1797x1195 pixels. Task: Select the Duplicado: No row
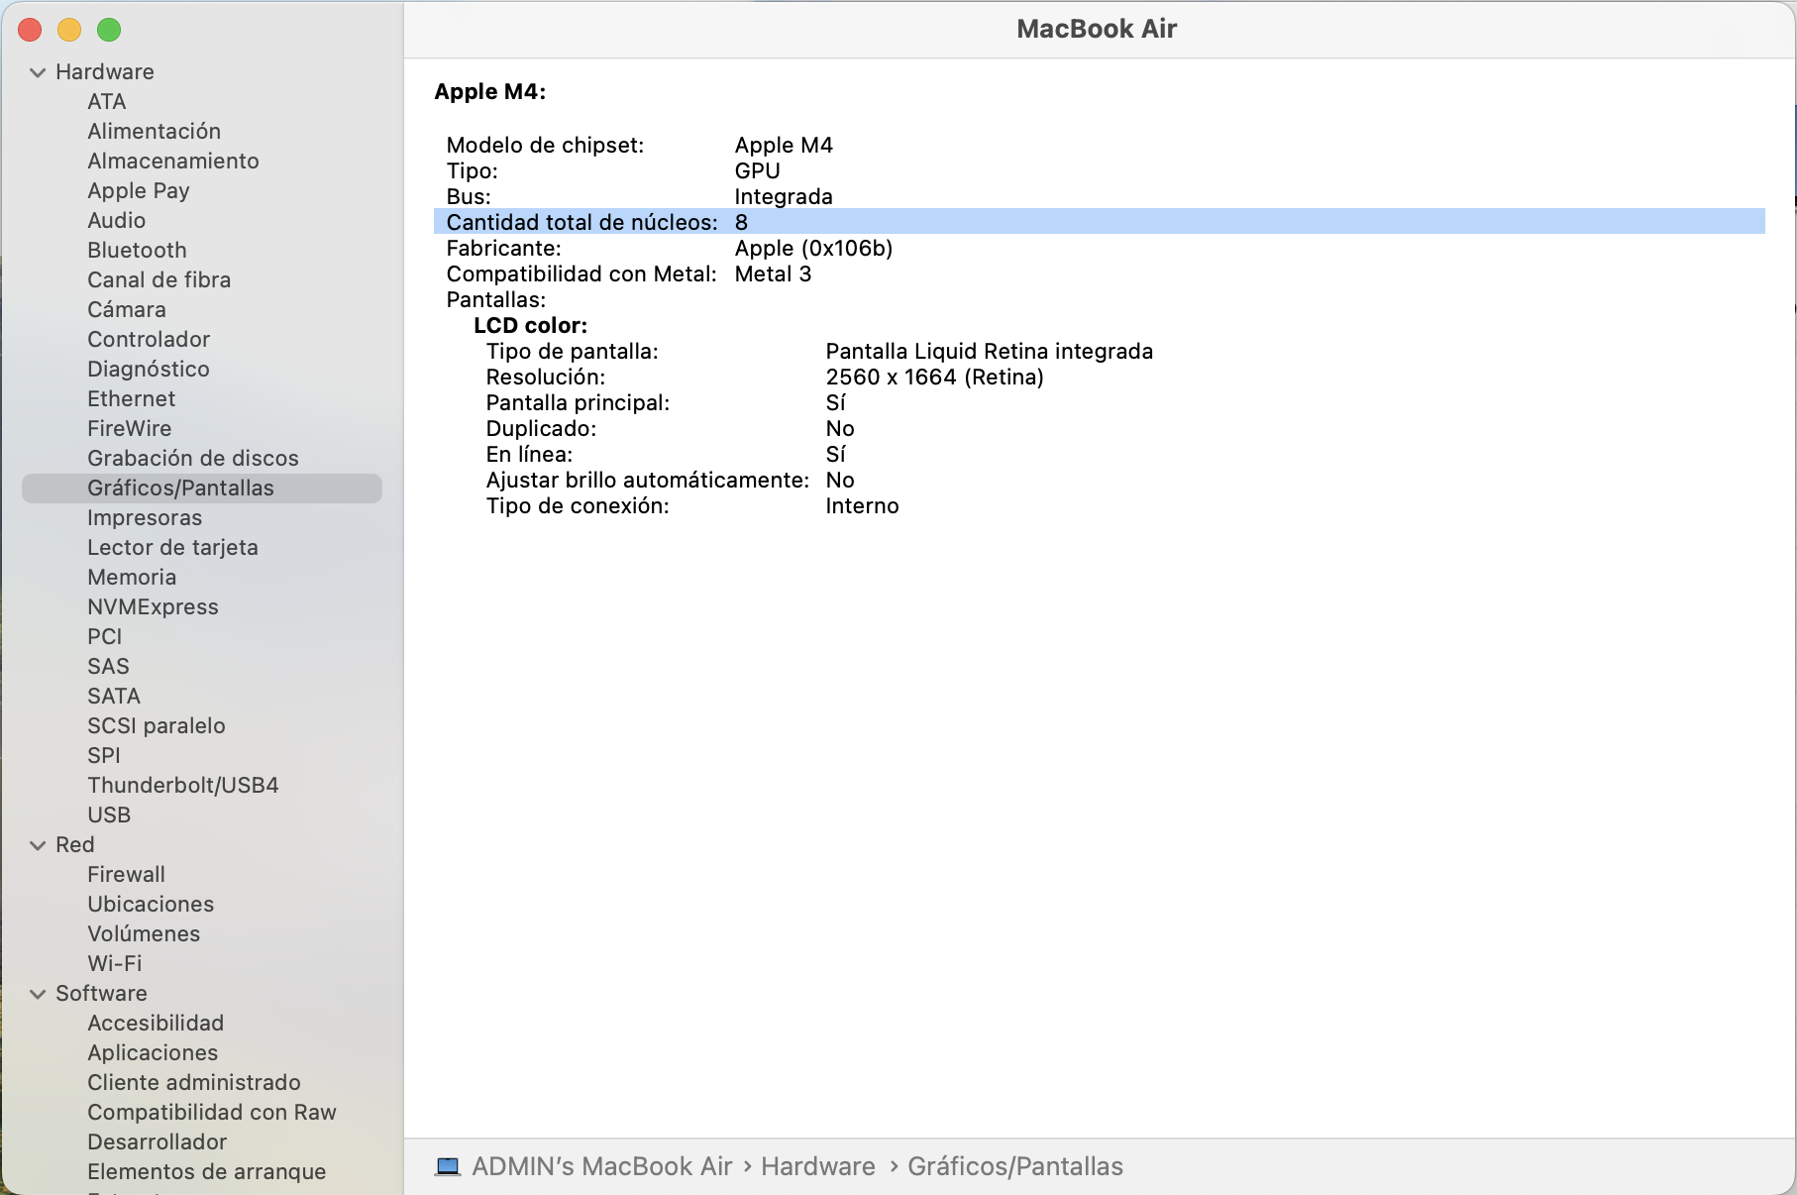1100,428
